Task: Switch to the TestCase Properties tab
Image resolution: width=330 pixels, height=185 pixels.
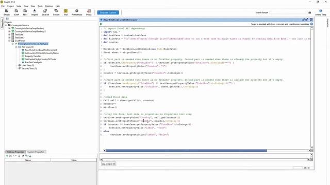Action: point(15,152)
